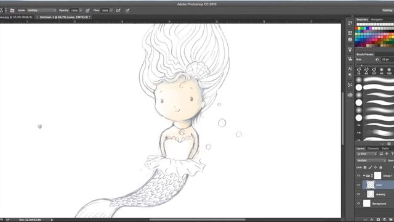This screenshot has width=394, height=222.
Task: Pick the yellow swatch in Swatches panel
Action: 359,28
